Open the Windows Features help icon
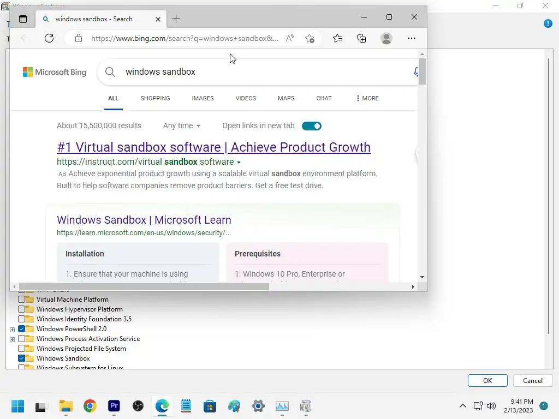The width and height of the screenshot is (559, 419). coord(548,24)
